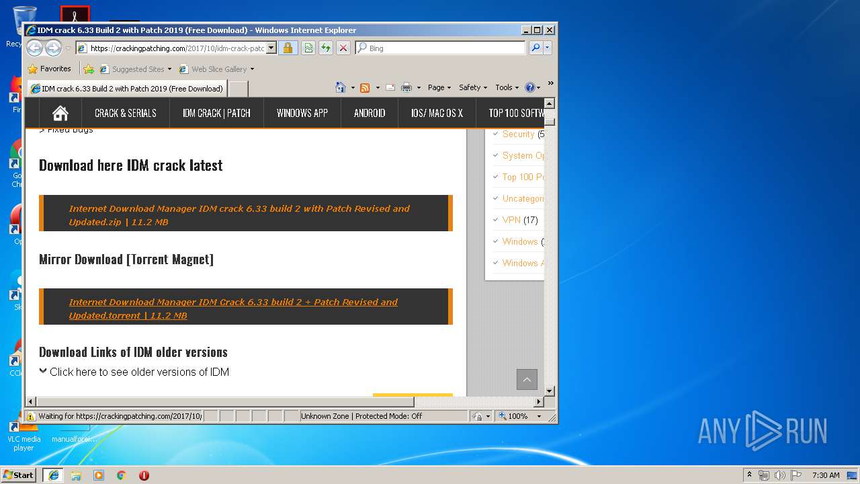The height and width of the screenshot is (484, 860).
Task: Open the Uncategorized category link
Action: click(x=523, y=198)
